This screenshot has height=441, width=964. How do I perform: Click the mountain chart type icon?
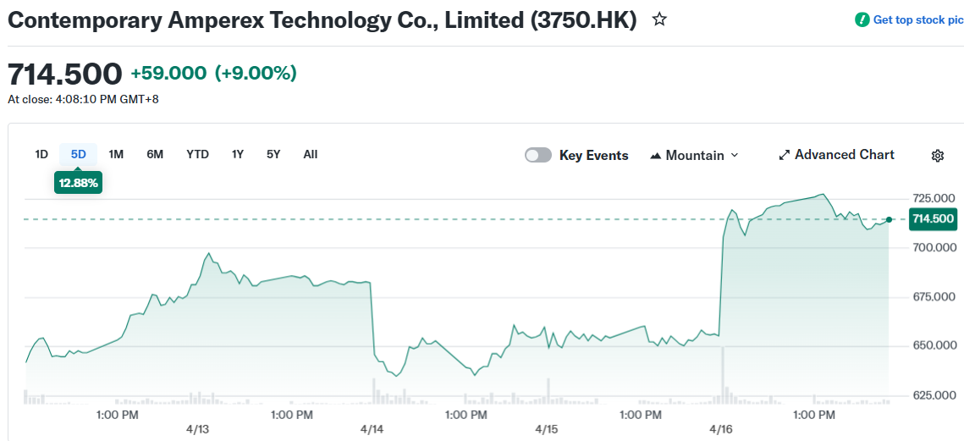[x=655, y=156]
